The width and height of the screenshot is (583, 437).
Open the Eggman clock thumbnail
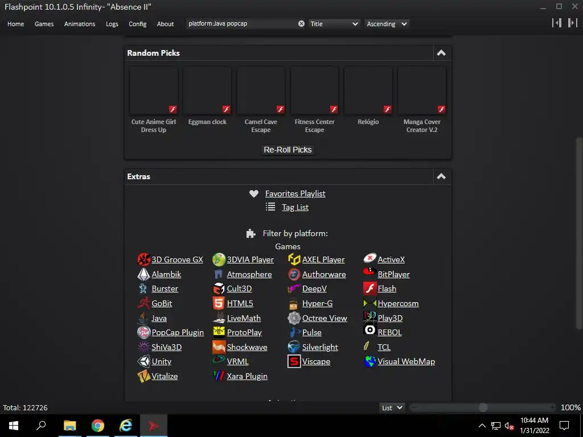point(207,90)
